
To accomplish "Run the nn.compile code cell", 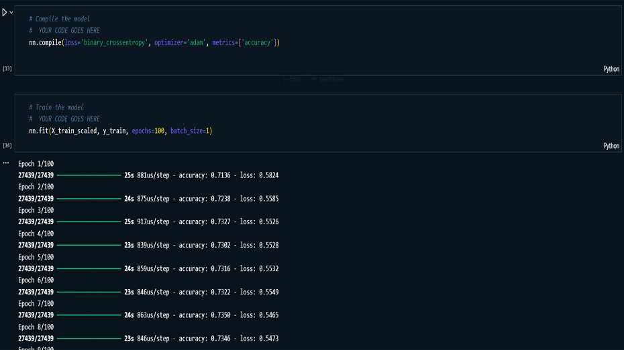I will [x=4, y=12].
